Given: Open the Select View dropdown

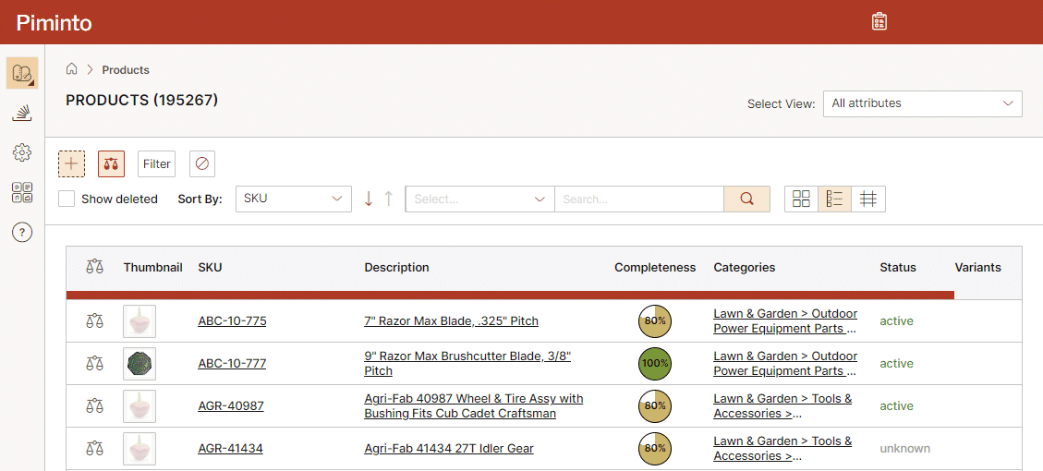Looking at the screenshot, I should click(922, 103).
